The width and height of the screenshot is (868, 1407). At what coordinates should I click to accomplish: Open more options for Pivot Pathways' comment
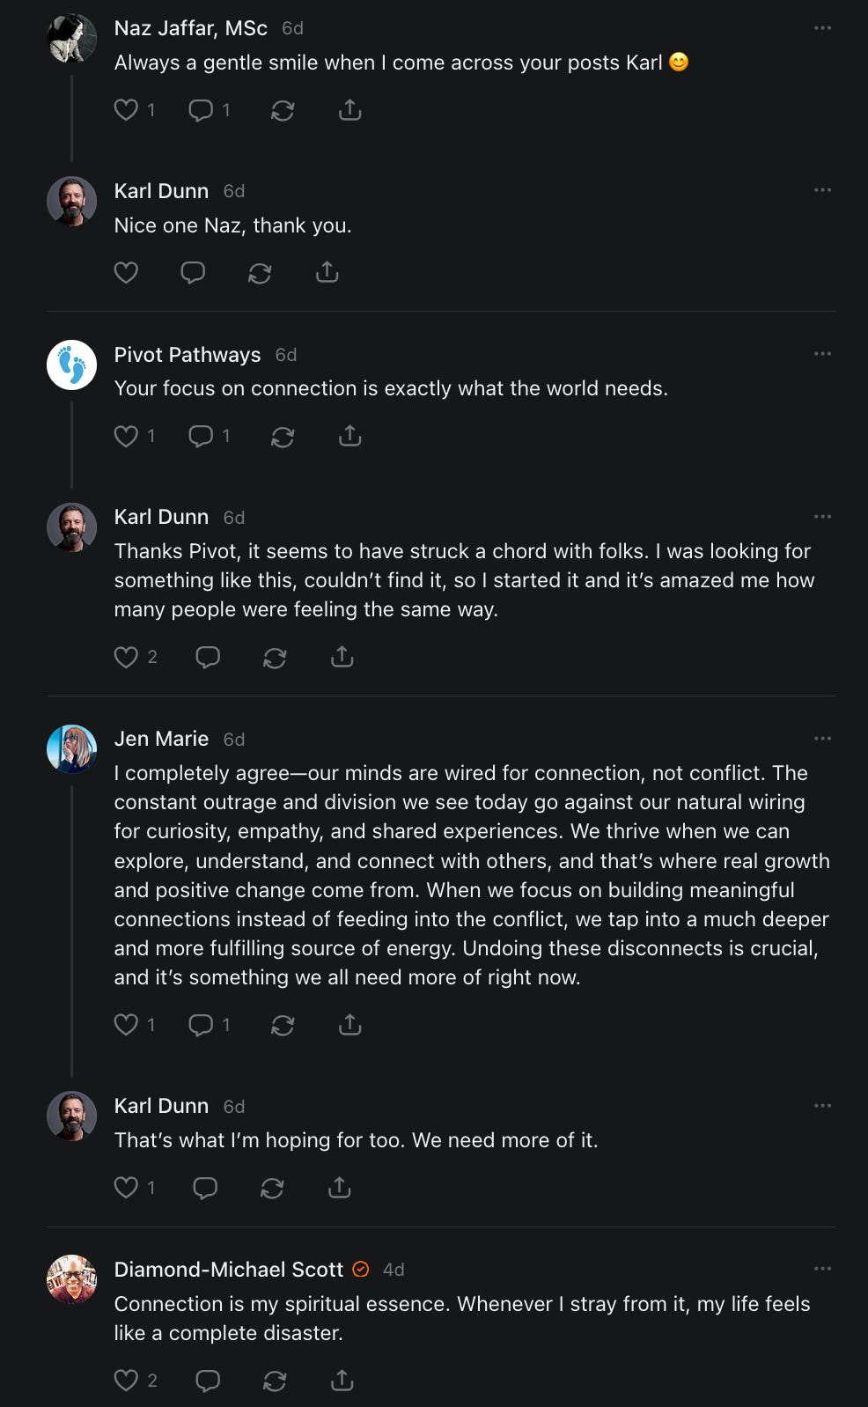(x=822, y=354)
